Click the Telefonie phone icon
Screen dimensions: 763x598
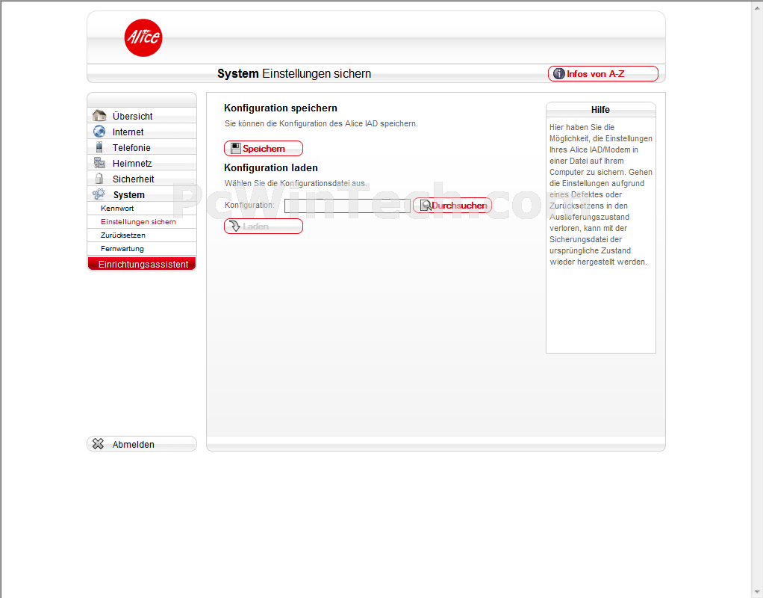coord(99,147)
